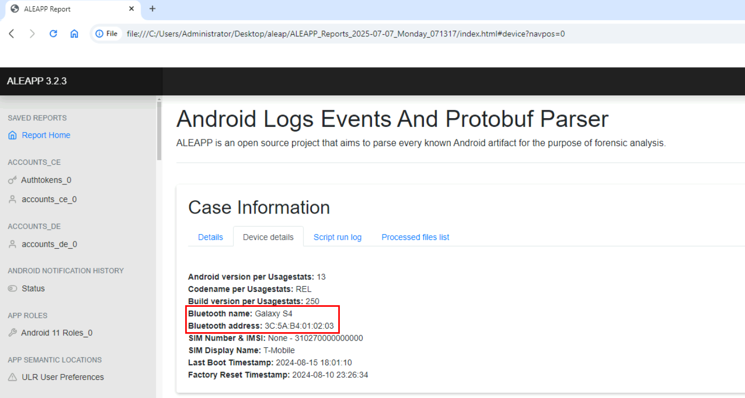Open the Processed files list tab
This screenshot has width=745, height=398.
coord(415,237)
